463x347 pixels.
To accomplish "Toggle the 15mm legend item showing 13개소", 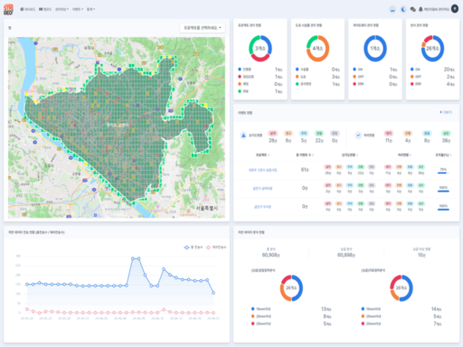I will (x=291, y=309).
